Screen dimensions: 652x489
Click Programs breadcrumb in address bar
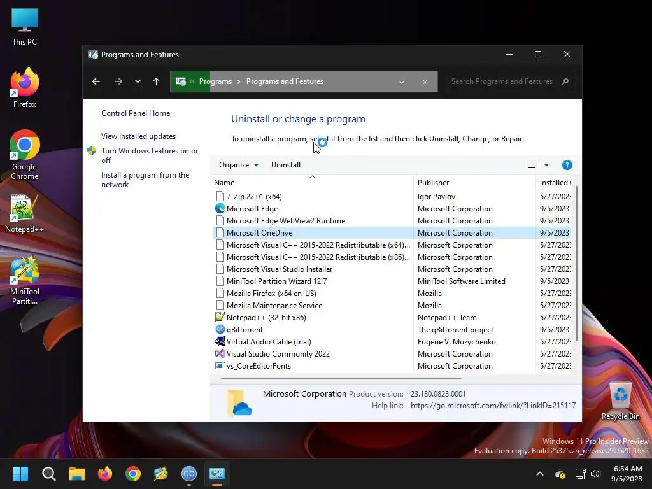pyautogui.click(x=215, y=81)
